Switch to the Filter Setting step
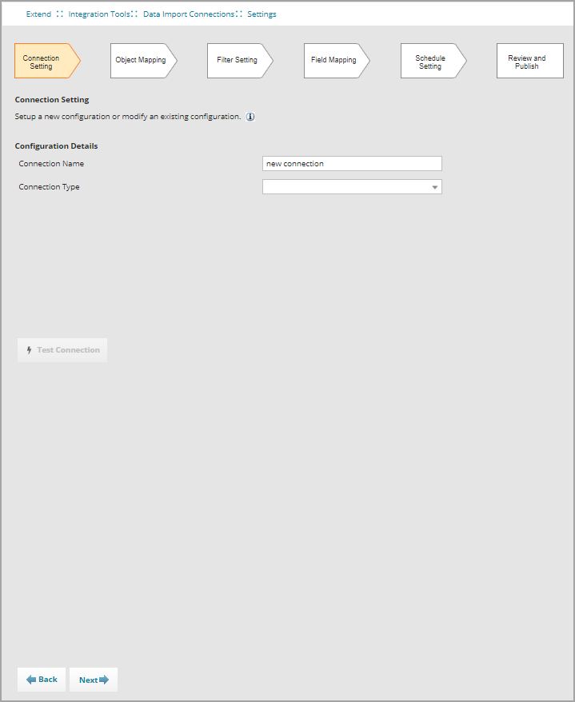Viewport: 575px width, 702px height. pos(238,61)
